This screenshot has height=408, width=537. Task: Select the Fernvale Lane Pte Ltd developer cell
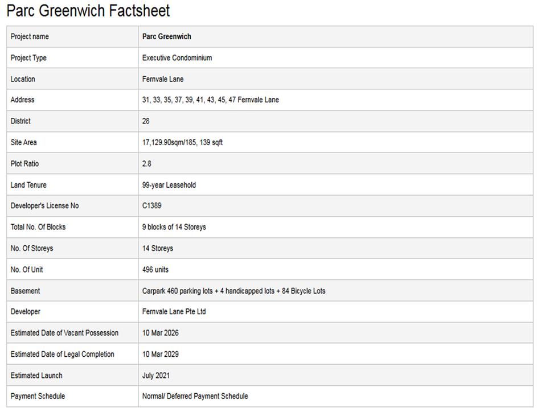click(174, 312)
